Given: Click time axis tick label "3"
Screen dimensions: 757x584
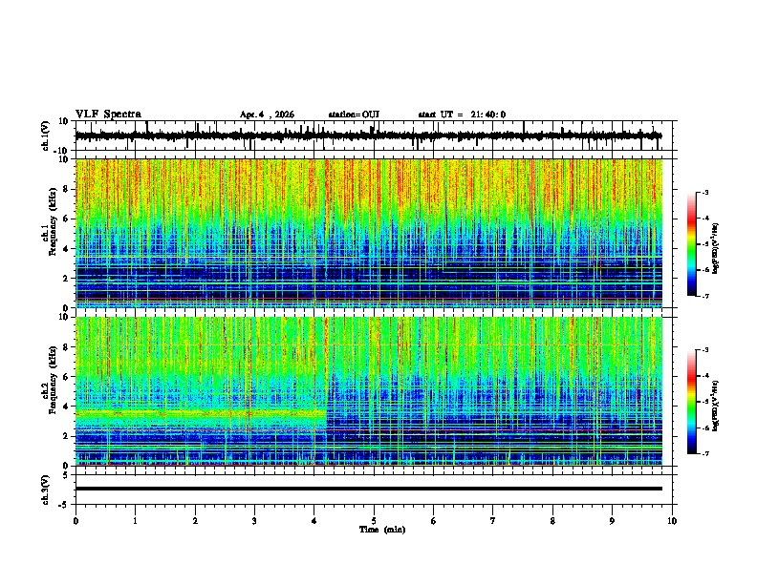Looking at the screenshot, I should [254, 521].
